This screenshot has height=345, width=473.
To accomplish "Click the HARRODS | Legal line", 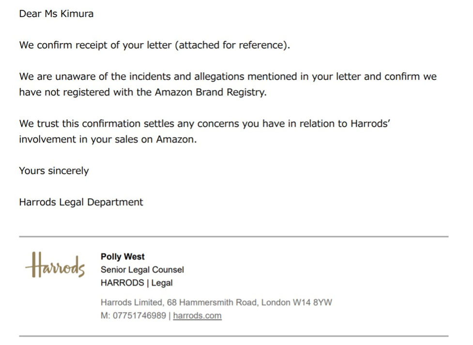I will pyautogui.click(x=137, y=283).
